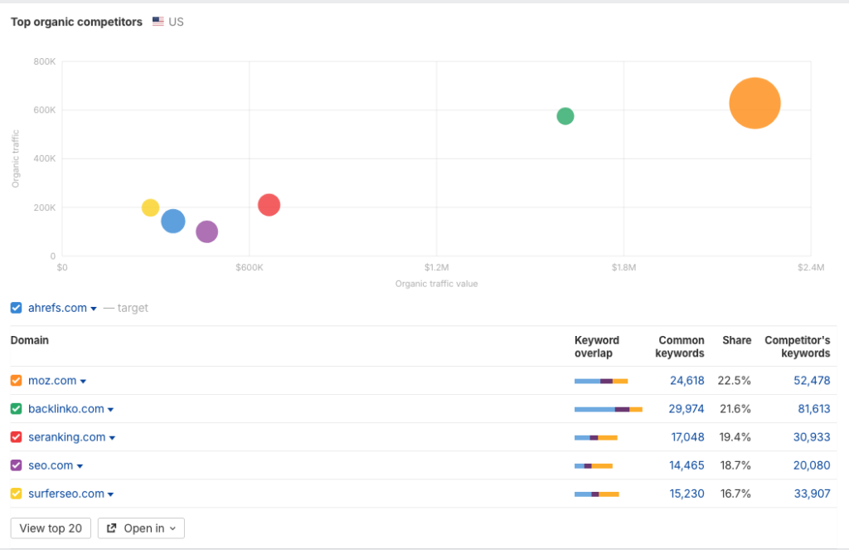
Task: Click the $1.2M x-axis tick label
Action: (436, 267)
